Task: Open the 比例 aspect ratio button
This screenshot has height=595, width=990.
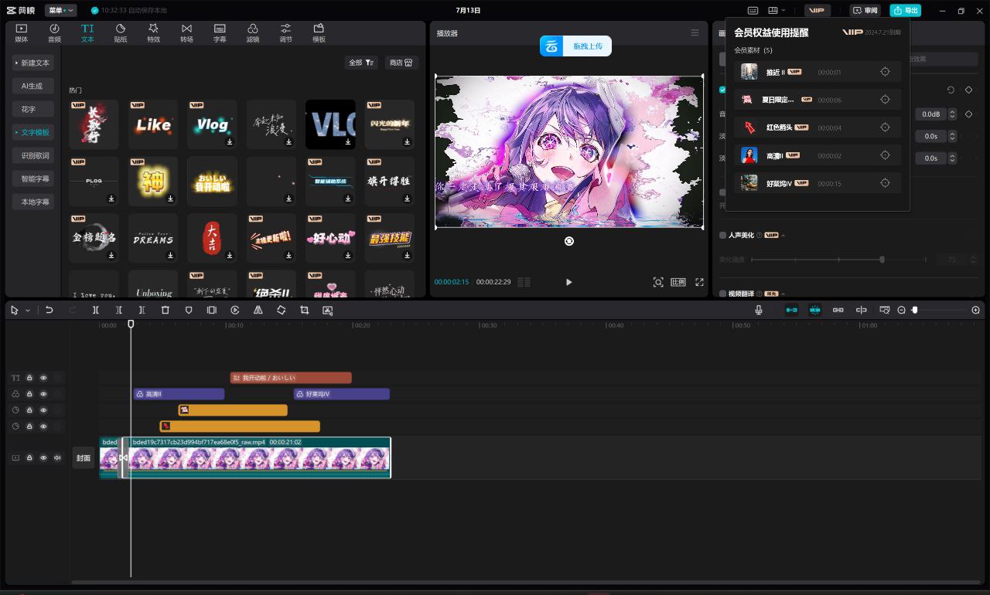Action: 678,282
